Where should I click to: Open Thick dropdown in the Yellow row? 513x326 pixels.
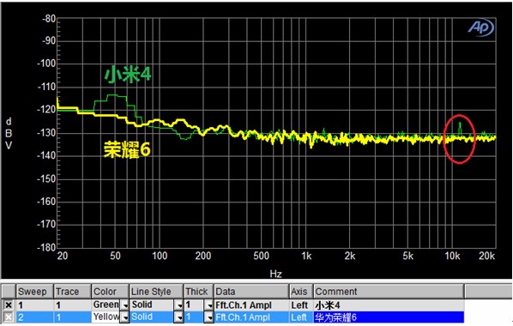[208, 317]
